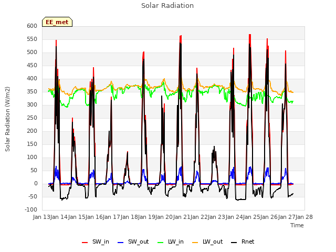Click the green LW_in legend color marker
The height and width of the screenshot is (252, 336).
click(x=161, y=243)
